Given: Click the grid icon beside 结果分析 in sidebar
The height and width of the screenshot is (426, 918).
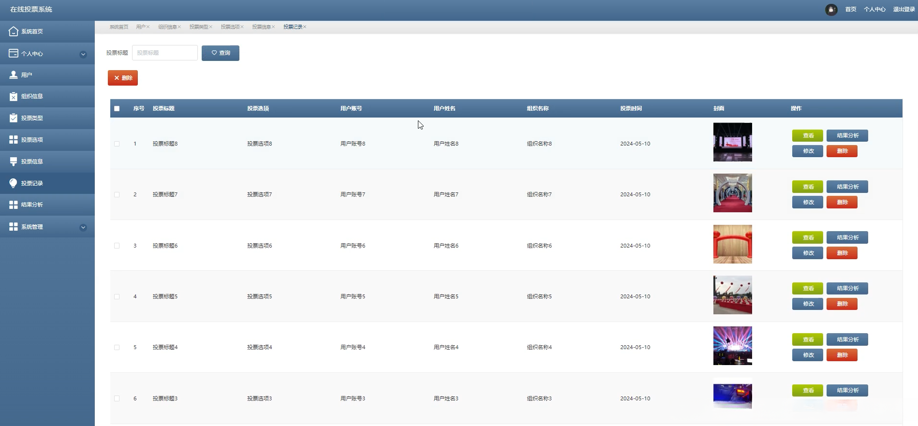Looking at the screenshot, I should [14, 205].
